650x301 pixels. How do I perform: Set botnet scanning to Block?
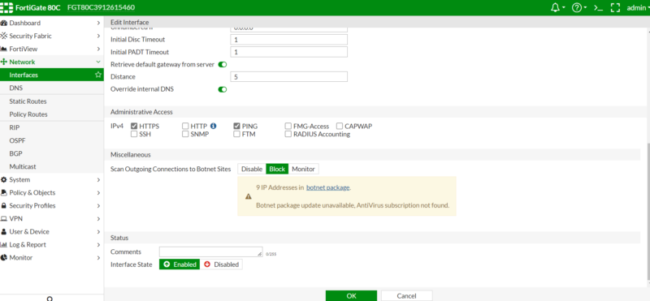coord(277,169)
